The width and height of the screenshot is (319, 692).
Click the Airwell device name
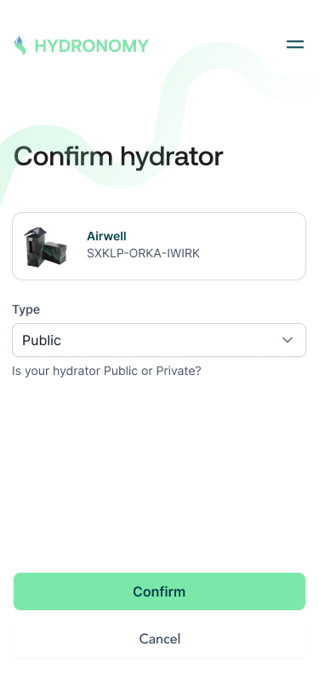[x=106, y=236]
